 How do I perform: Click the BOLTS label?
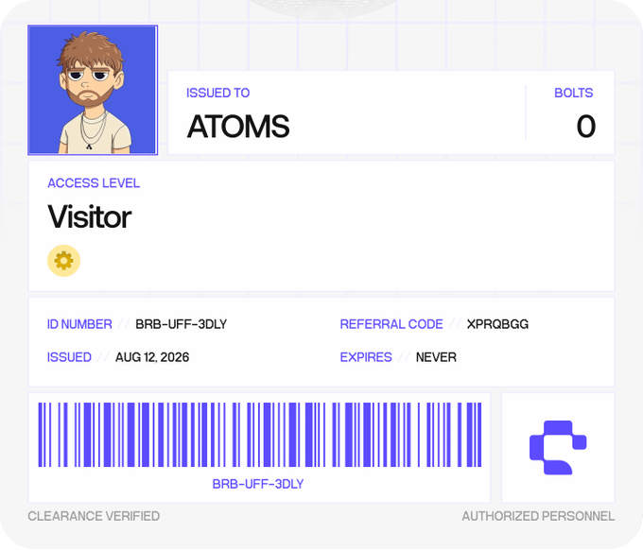(x=573, y=93)
